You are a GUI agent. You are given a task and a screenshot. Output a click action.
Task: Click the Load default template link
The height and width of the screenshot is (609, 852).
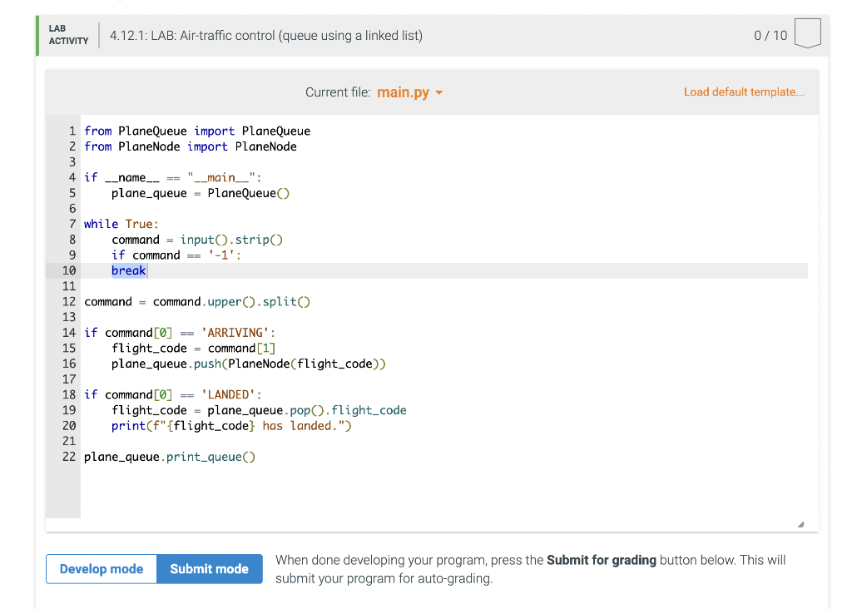click(743, 92)
